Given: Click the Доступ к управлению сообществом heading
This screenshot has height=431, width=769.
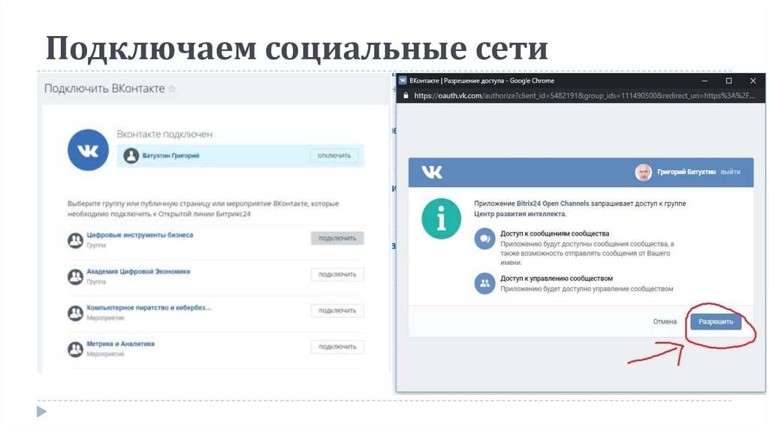Looking at the screenshot, I should pos(556,279).
